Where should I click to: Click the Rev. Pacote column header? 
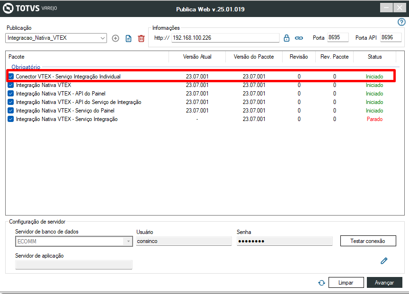click(x=335, y=57)
